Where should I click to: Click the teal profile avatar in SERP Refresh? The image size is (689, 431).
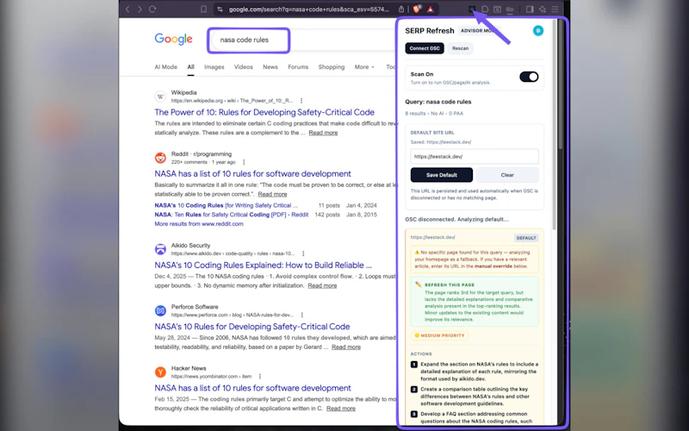[x=537, y=30]
